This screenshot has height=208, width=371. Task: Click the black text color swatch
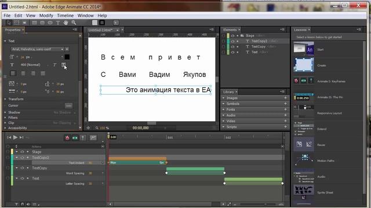(x=67, y=57)
